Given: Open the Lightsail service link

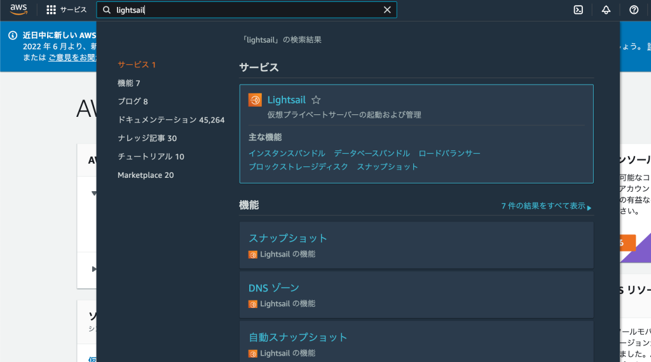Looking at the screenshot, I should pos(287,100).
